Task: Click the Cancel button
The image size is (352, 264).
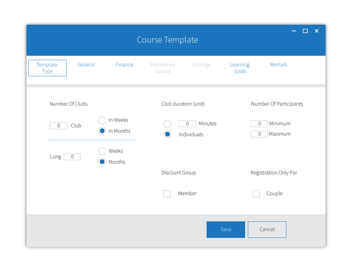Action: click(x=267, y=230)
